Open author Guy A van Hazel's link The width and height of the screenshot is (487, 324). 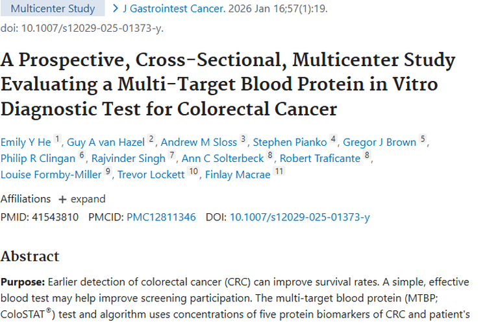coord(106,142)
